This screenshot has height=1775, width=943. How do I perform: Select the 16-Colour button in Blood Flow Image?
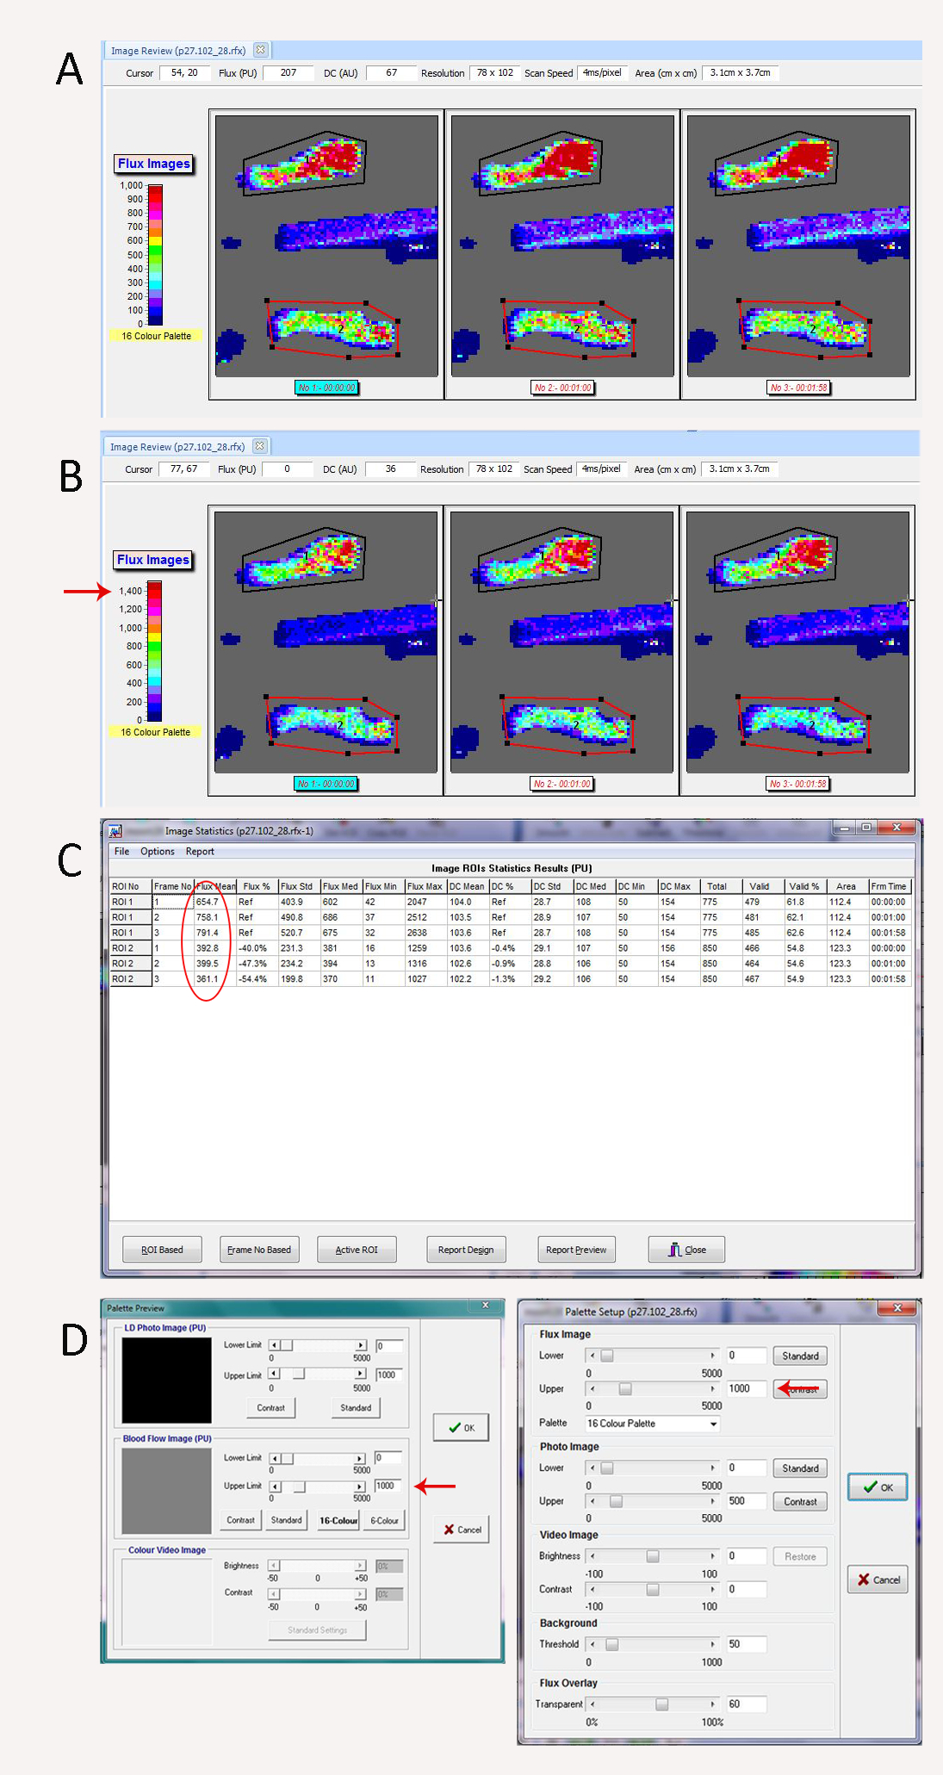338,1520
